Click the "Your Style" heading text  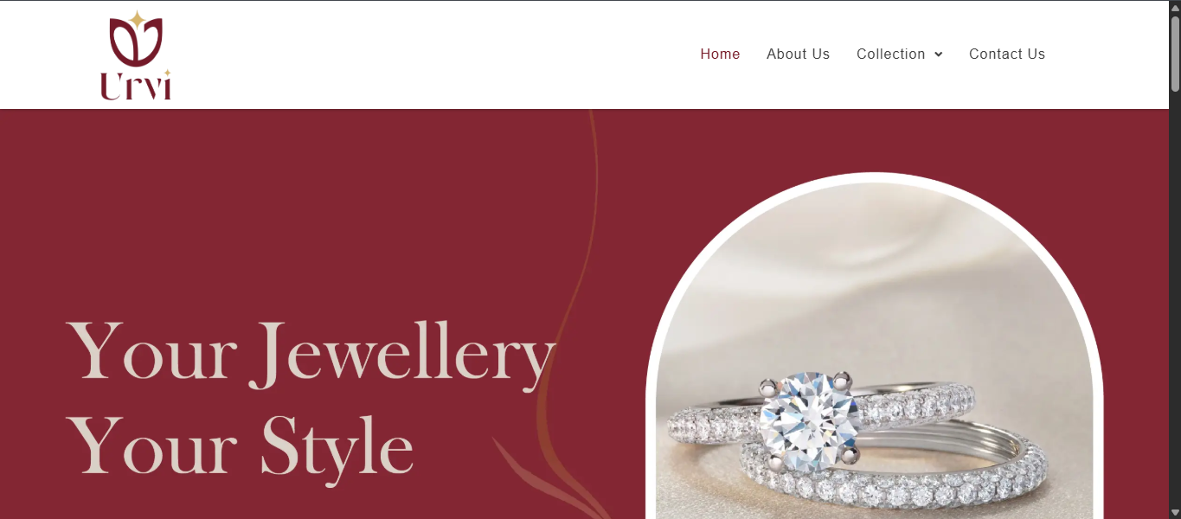(240, 446)
